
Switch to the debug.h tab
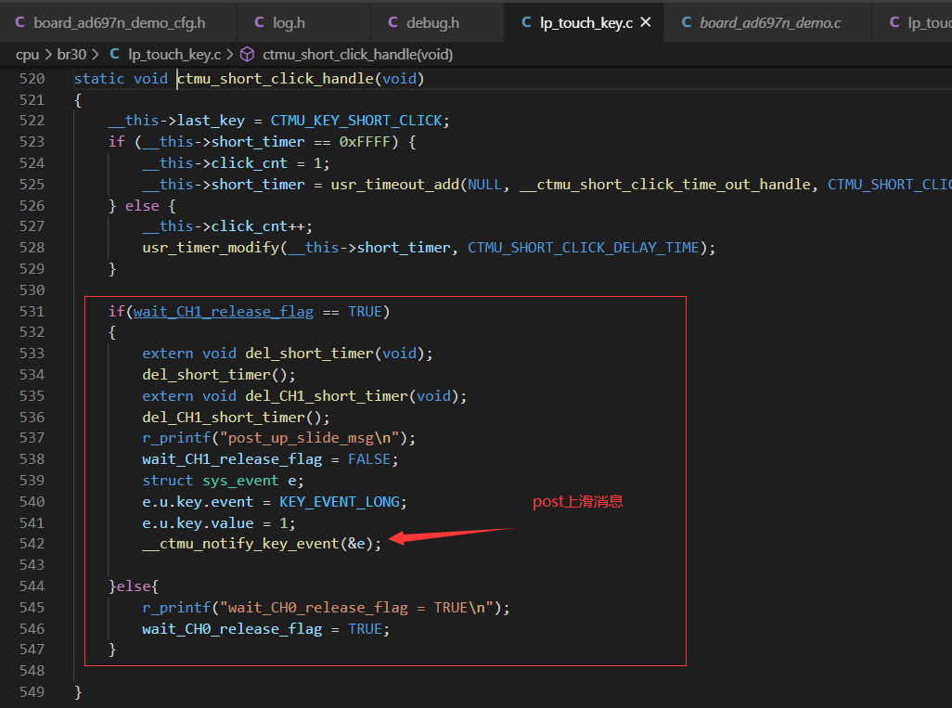pos(438,22)
